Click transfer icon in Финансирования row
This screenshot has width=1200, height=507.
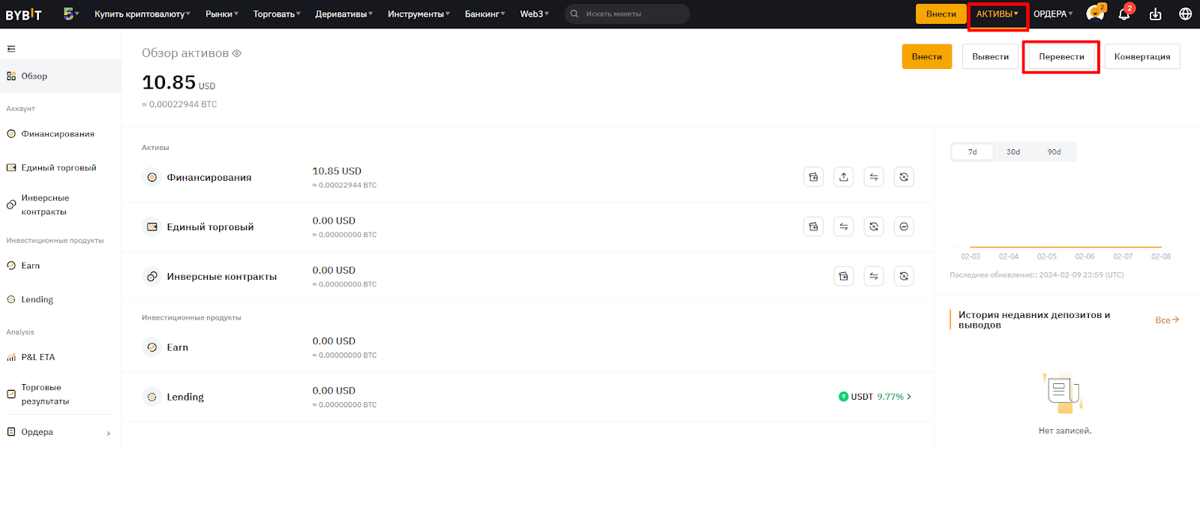click(x=874, y=177)
